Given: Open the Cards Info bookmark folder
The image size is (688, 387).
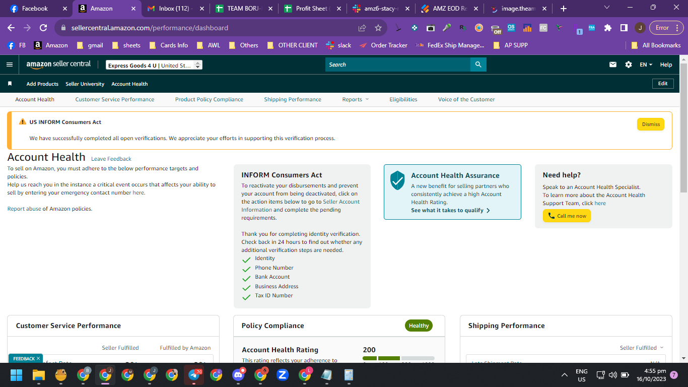Looking at the screenshot, I should pyautogui.click(x=168, y=45).
